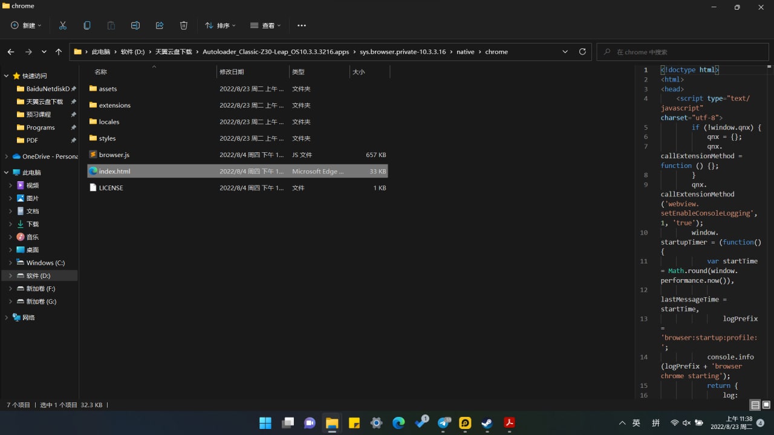
Task: Refresh the current folder view
Action: point(582,52)
